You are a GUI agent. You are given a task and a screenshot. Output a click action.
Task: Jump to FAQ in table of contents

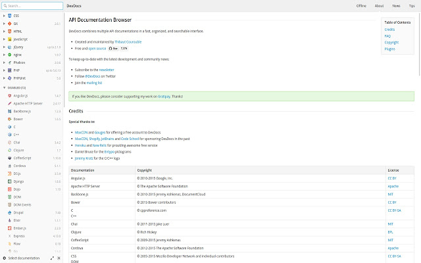click(387, 36)
